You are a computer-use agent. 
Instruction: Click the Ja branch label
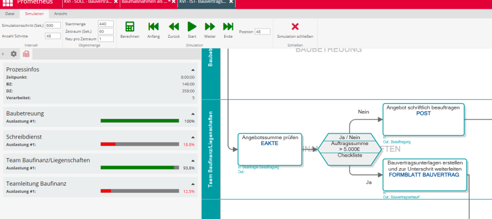(368, 182)
